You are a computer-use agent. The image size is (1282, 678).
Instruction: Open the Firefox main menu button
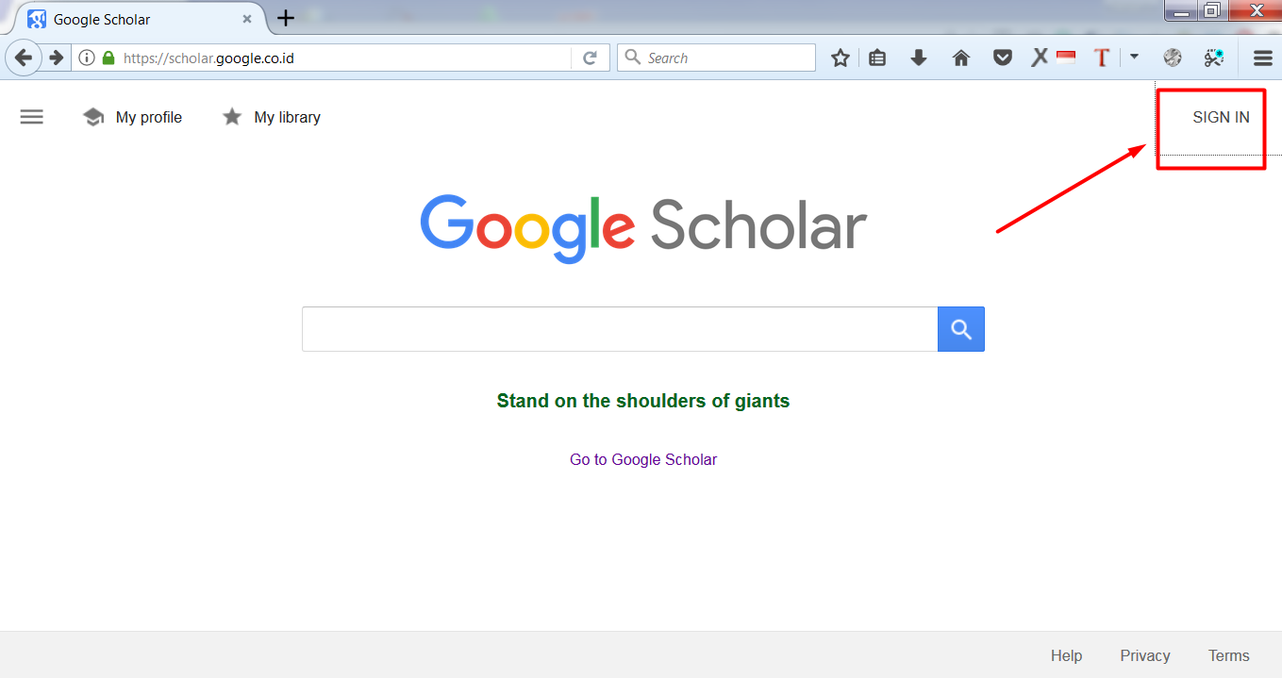point(1262,58)
